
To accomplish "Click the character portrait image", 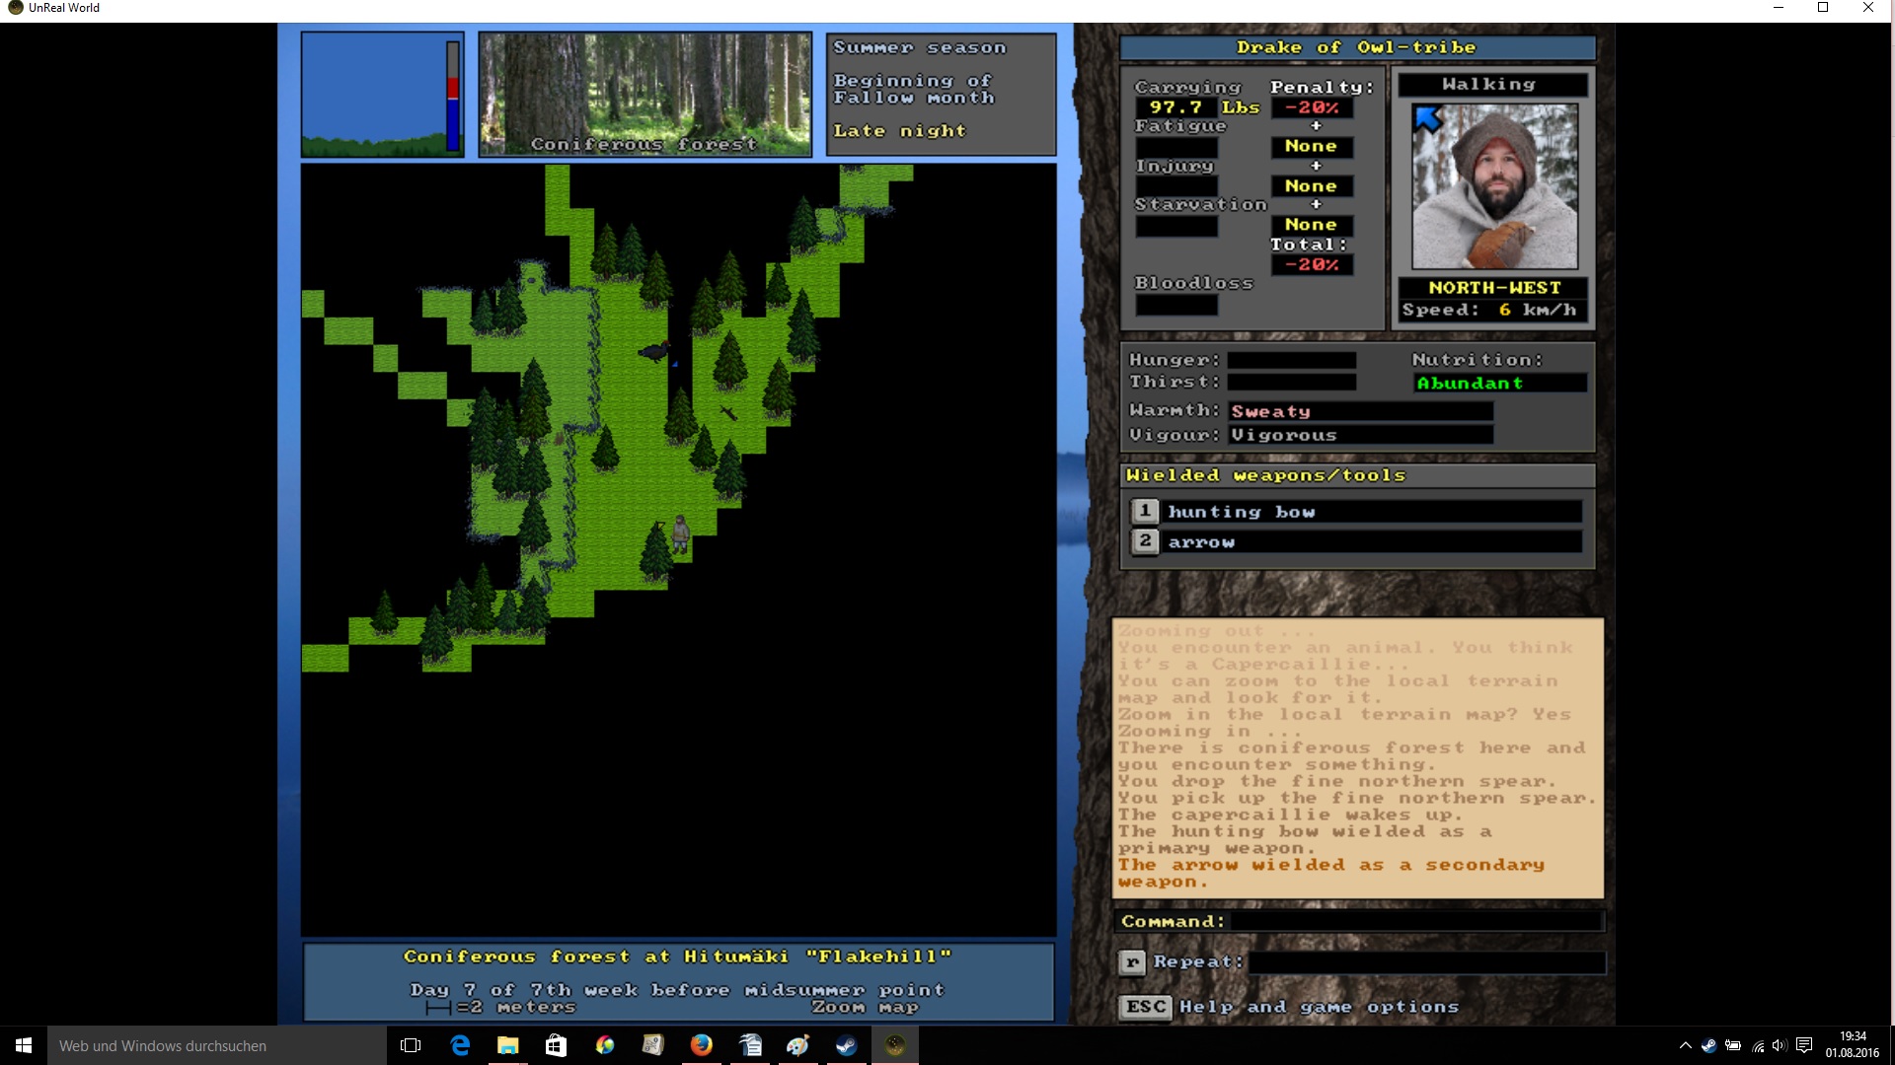I will (1494, 186).
